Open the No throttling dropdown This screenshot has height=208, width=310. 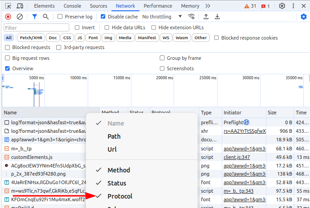[x=162, y=17]
